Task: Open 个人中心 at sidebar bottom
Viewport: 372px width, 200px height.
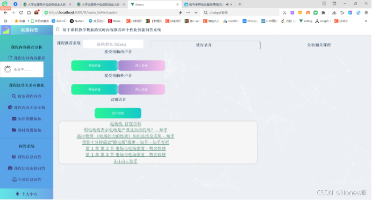Action: click(26, 194)
